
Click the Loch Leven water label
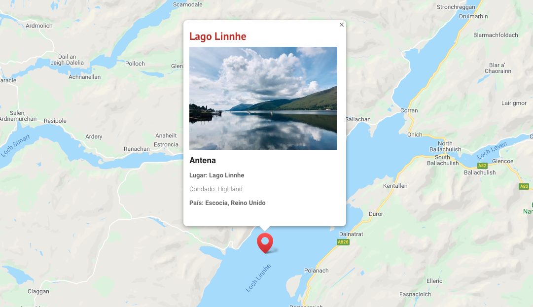[x=492, y=150]
